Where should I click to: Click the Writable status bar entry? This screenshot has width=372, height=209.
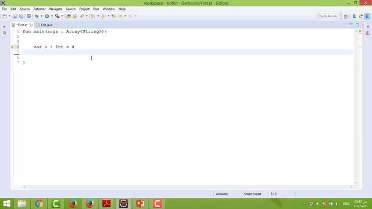tap(221, 194)
